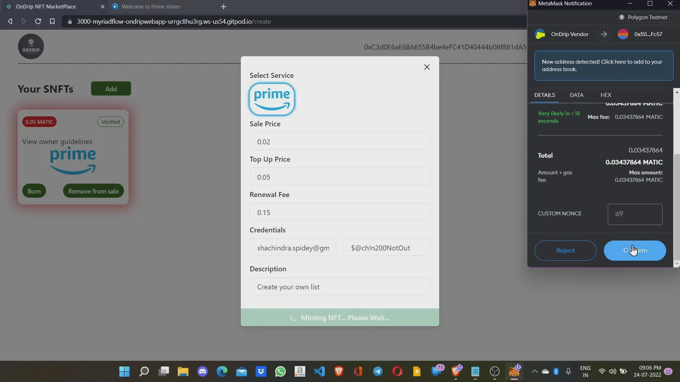Click the New address detected banner
680x382 pixels.
pos(604,65)
